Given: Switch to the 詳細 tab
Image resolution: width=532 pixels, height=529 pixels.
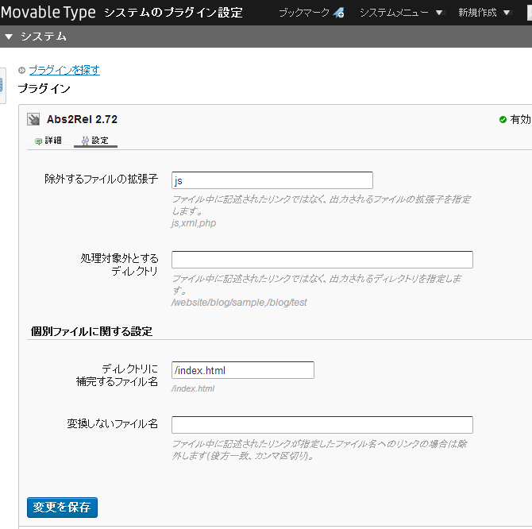Looking at the screenshot, I should (48, 141).
